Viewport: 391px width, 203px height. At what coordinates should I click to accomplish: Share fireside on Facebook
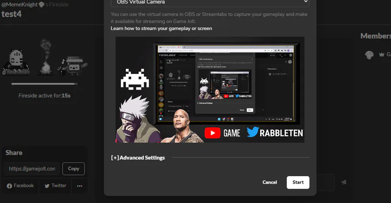(20, 186)
